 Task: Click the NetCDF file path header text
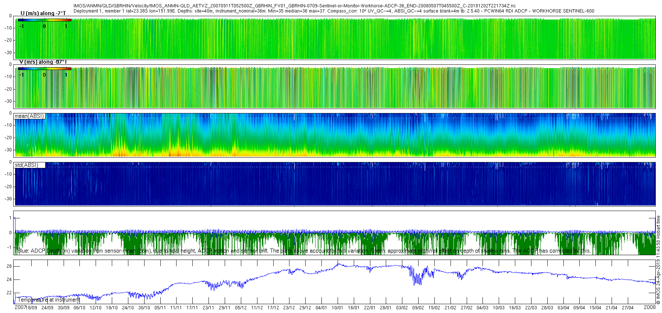point(294,6)
